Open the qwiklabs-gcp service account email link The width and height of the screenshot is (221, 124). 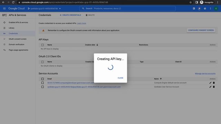click(x=84, y=87)
